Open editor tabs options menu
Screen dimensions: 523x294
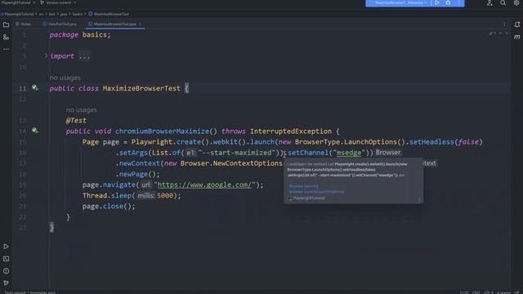coord(504,24)
